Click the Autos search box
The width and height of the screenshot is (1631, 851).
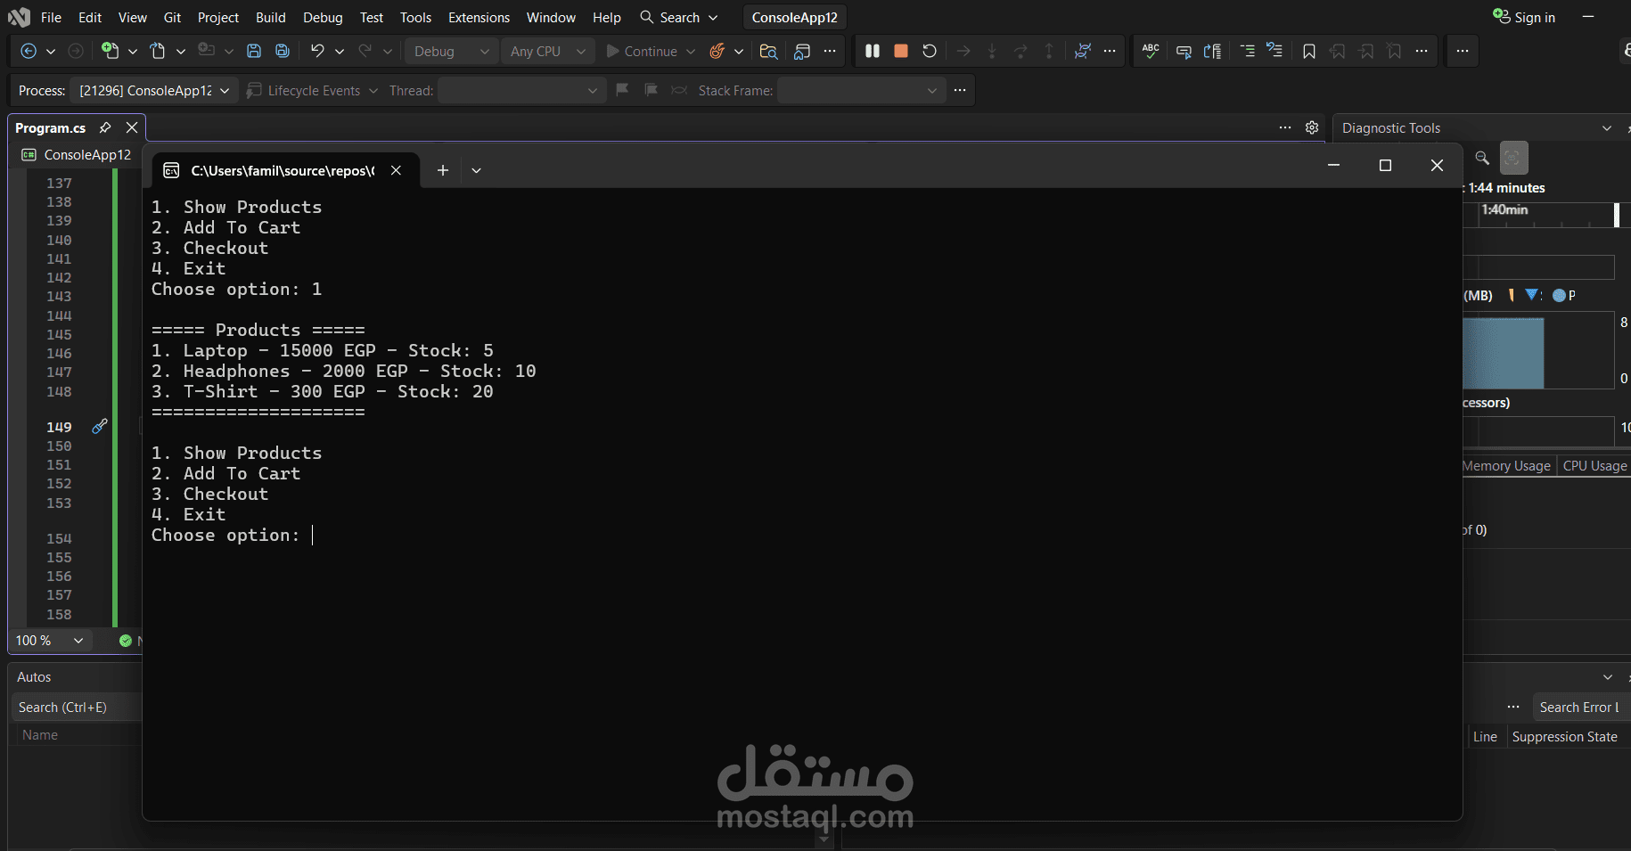(x=76, y=708)
